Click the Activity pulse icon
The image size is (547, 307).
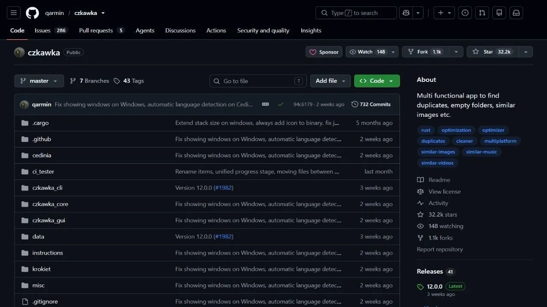421,203
